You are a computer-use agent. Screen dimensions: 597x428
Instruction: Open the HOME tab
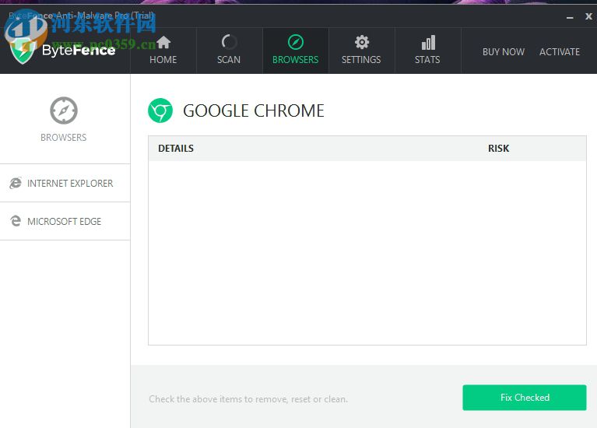[x=163, y=51]
